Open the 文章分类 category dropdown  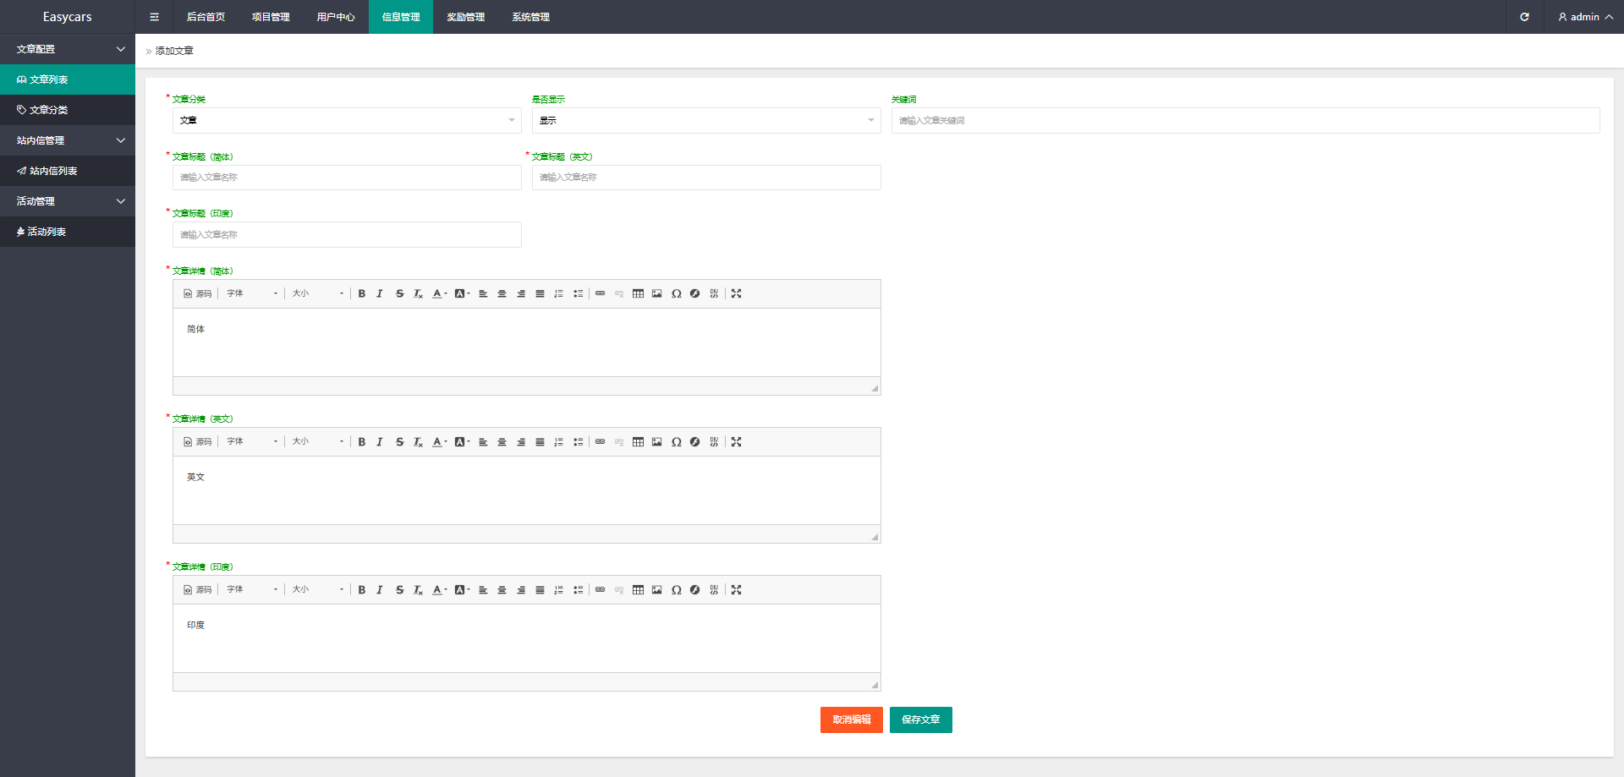click(x=346, y=120)
